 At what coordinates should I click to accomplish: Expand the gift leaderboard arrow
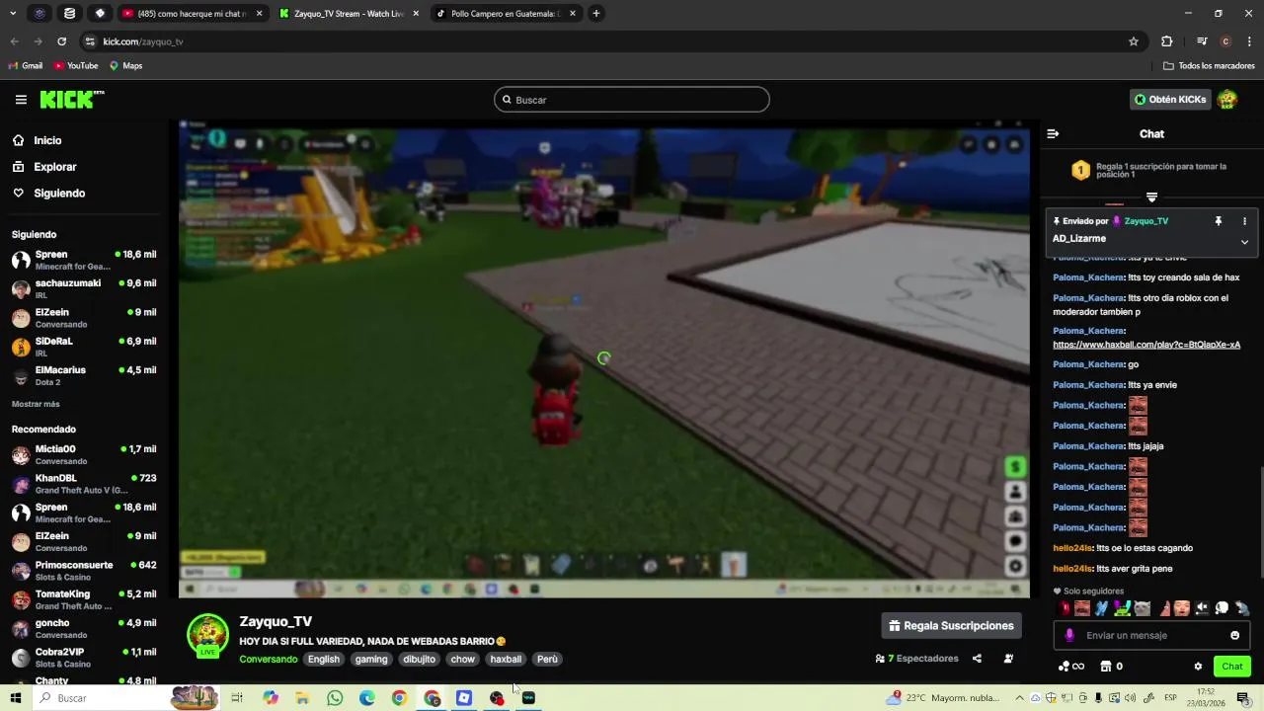pos(1151,197)
